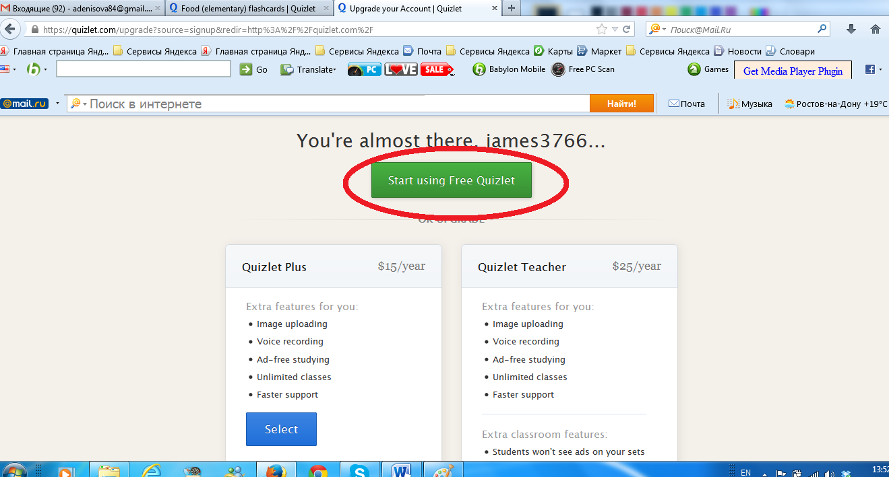Image resolution: width=889 pixels, height=477 pixels.
Task: Click the @mail.ru logo
Action: tap(24, 104)
